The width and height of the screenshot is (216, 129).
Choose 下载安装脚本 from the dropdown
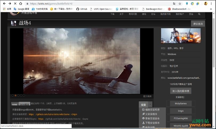pyautogui.click(x=151, y=123)
